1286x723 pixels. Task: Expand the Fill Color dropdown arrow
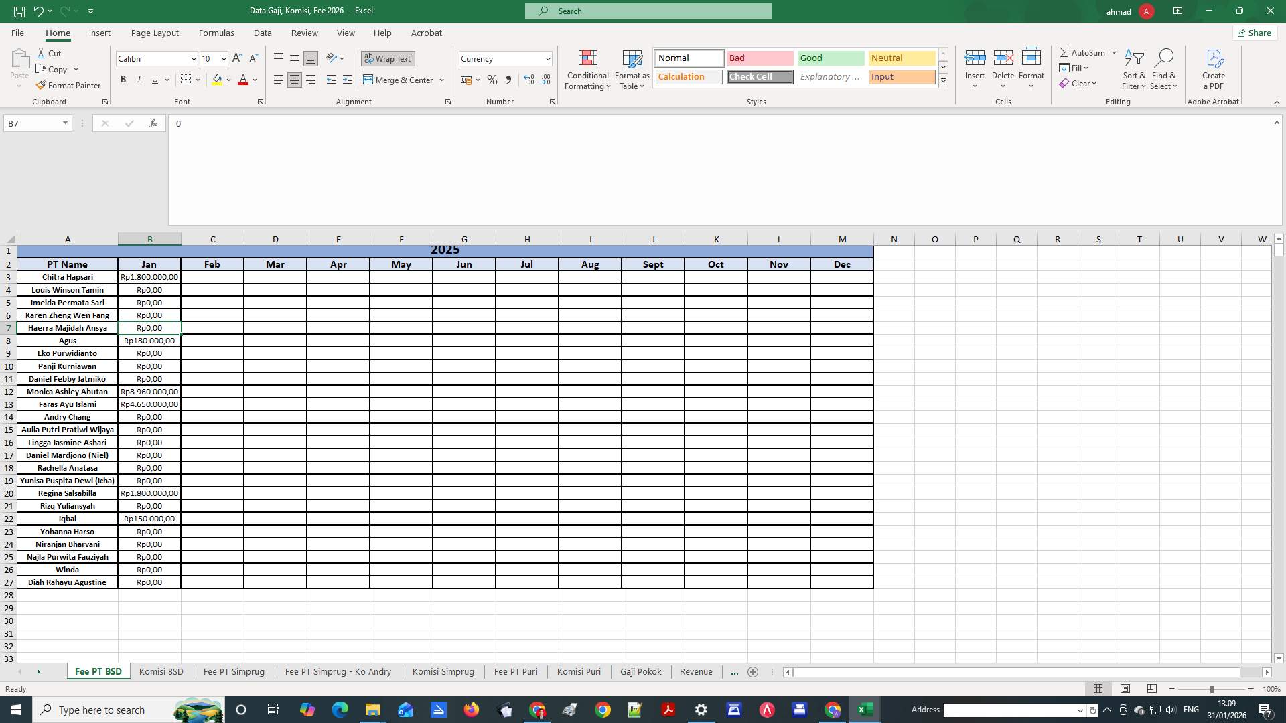point(230,80)
